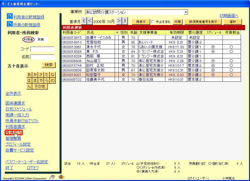Screen dimensions: 250x181
Task: Filter by kana あ button
Action: point(29,75)
